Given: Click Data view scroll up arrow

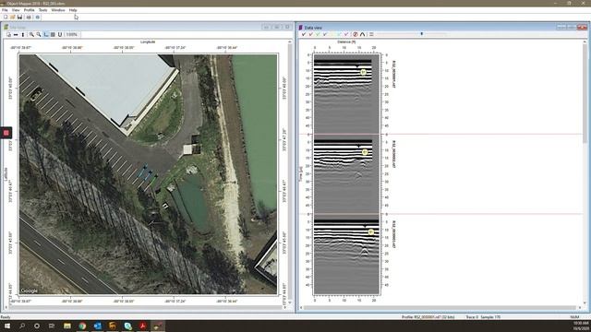Looking at the screenshot, I should point(585,41).
